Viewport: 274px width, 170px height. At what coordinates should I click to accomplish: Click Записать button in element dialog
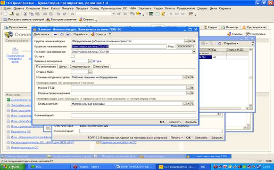(174, 122)
